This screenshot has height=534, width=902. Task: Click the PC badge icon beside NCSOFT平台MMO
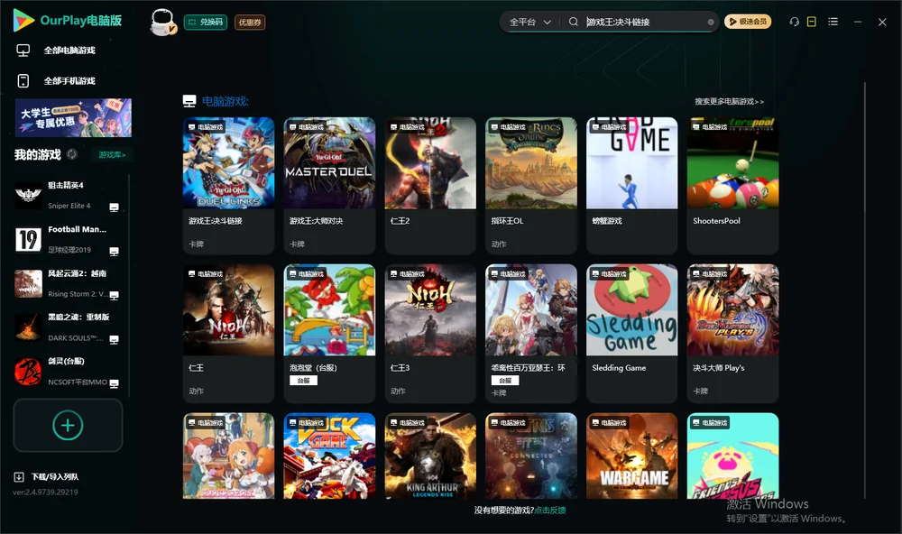(x=114, y=383)
